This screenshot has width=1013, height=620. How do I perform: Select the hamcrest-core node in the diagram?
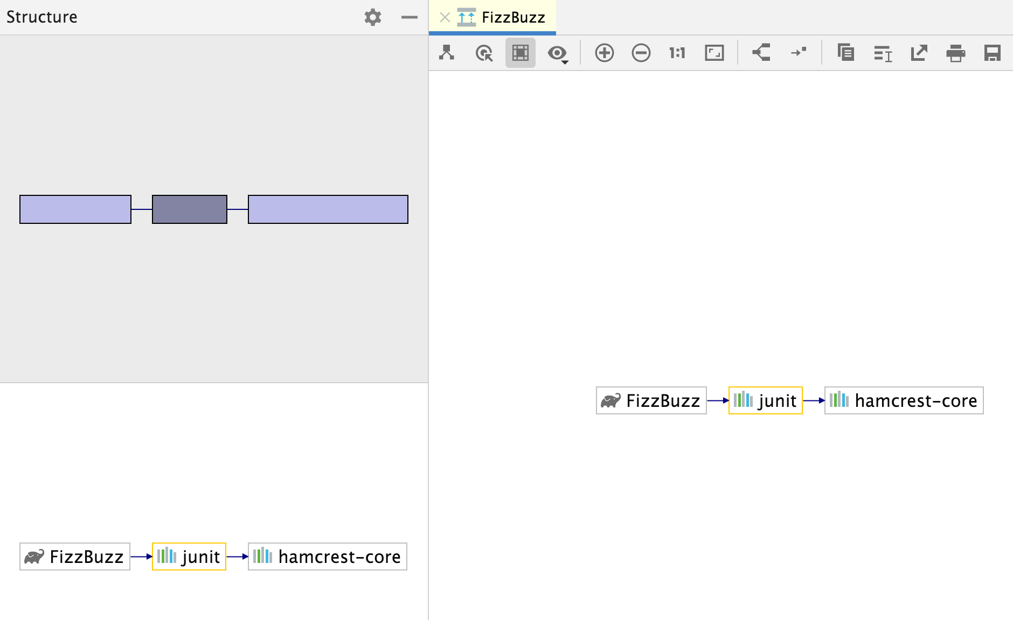click(x=904, y=400)
